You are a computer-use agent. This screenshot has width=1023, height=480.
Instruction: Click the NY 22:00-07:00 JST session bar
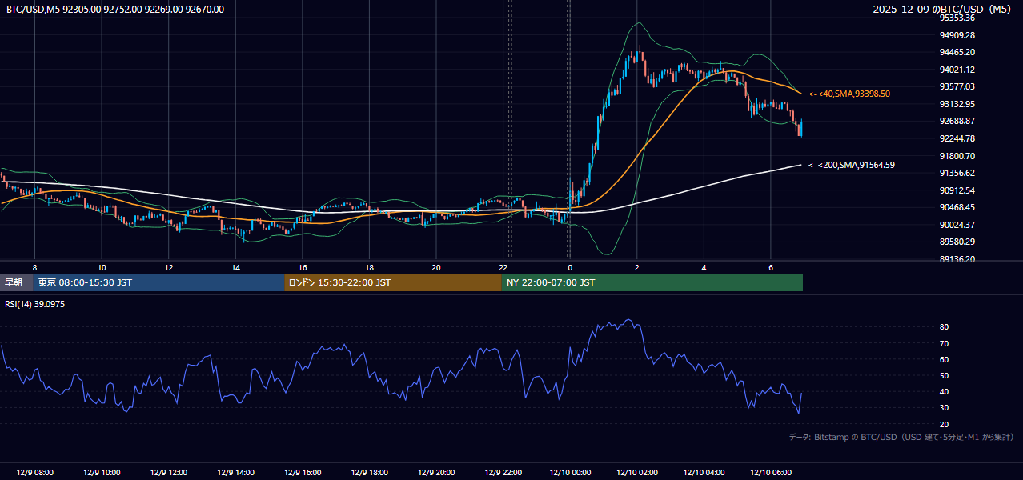tap(652, 282)
